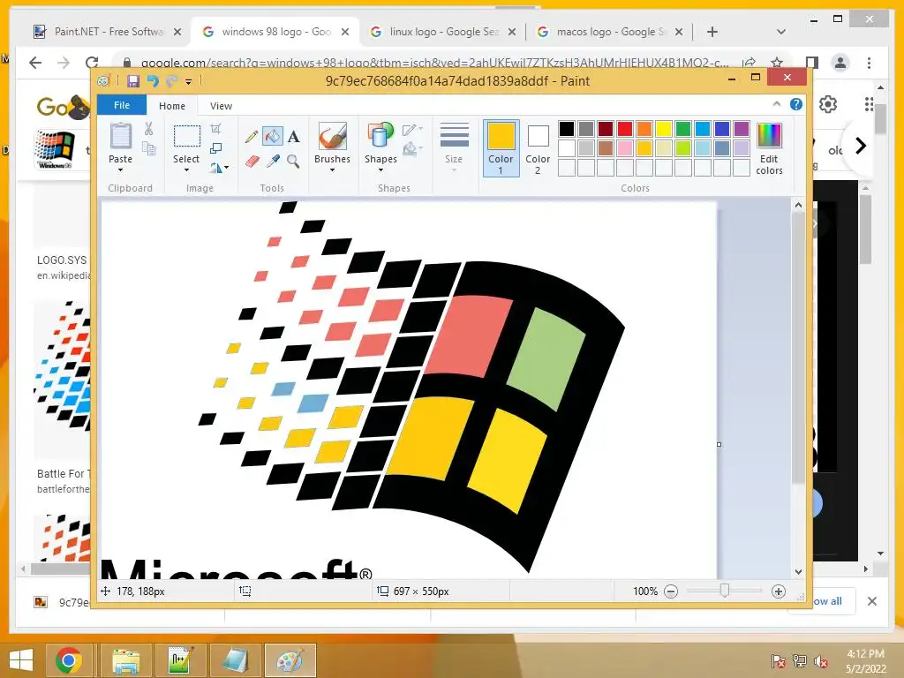Open the Rotate or flip dropdown
This screenshot has height=678, width=904.
point(219,168)
